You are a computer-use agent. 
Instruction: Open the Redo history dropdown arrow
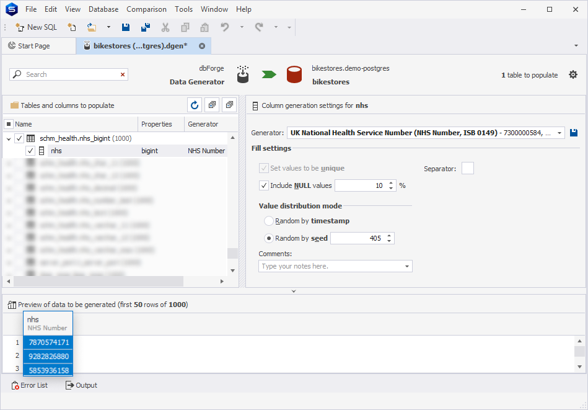(x=276, y=27)
